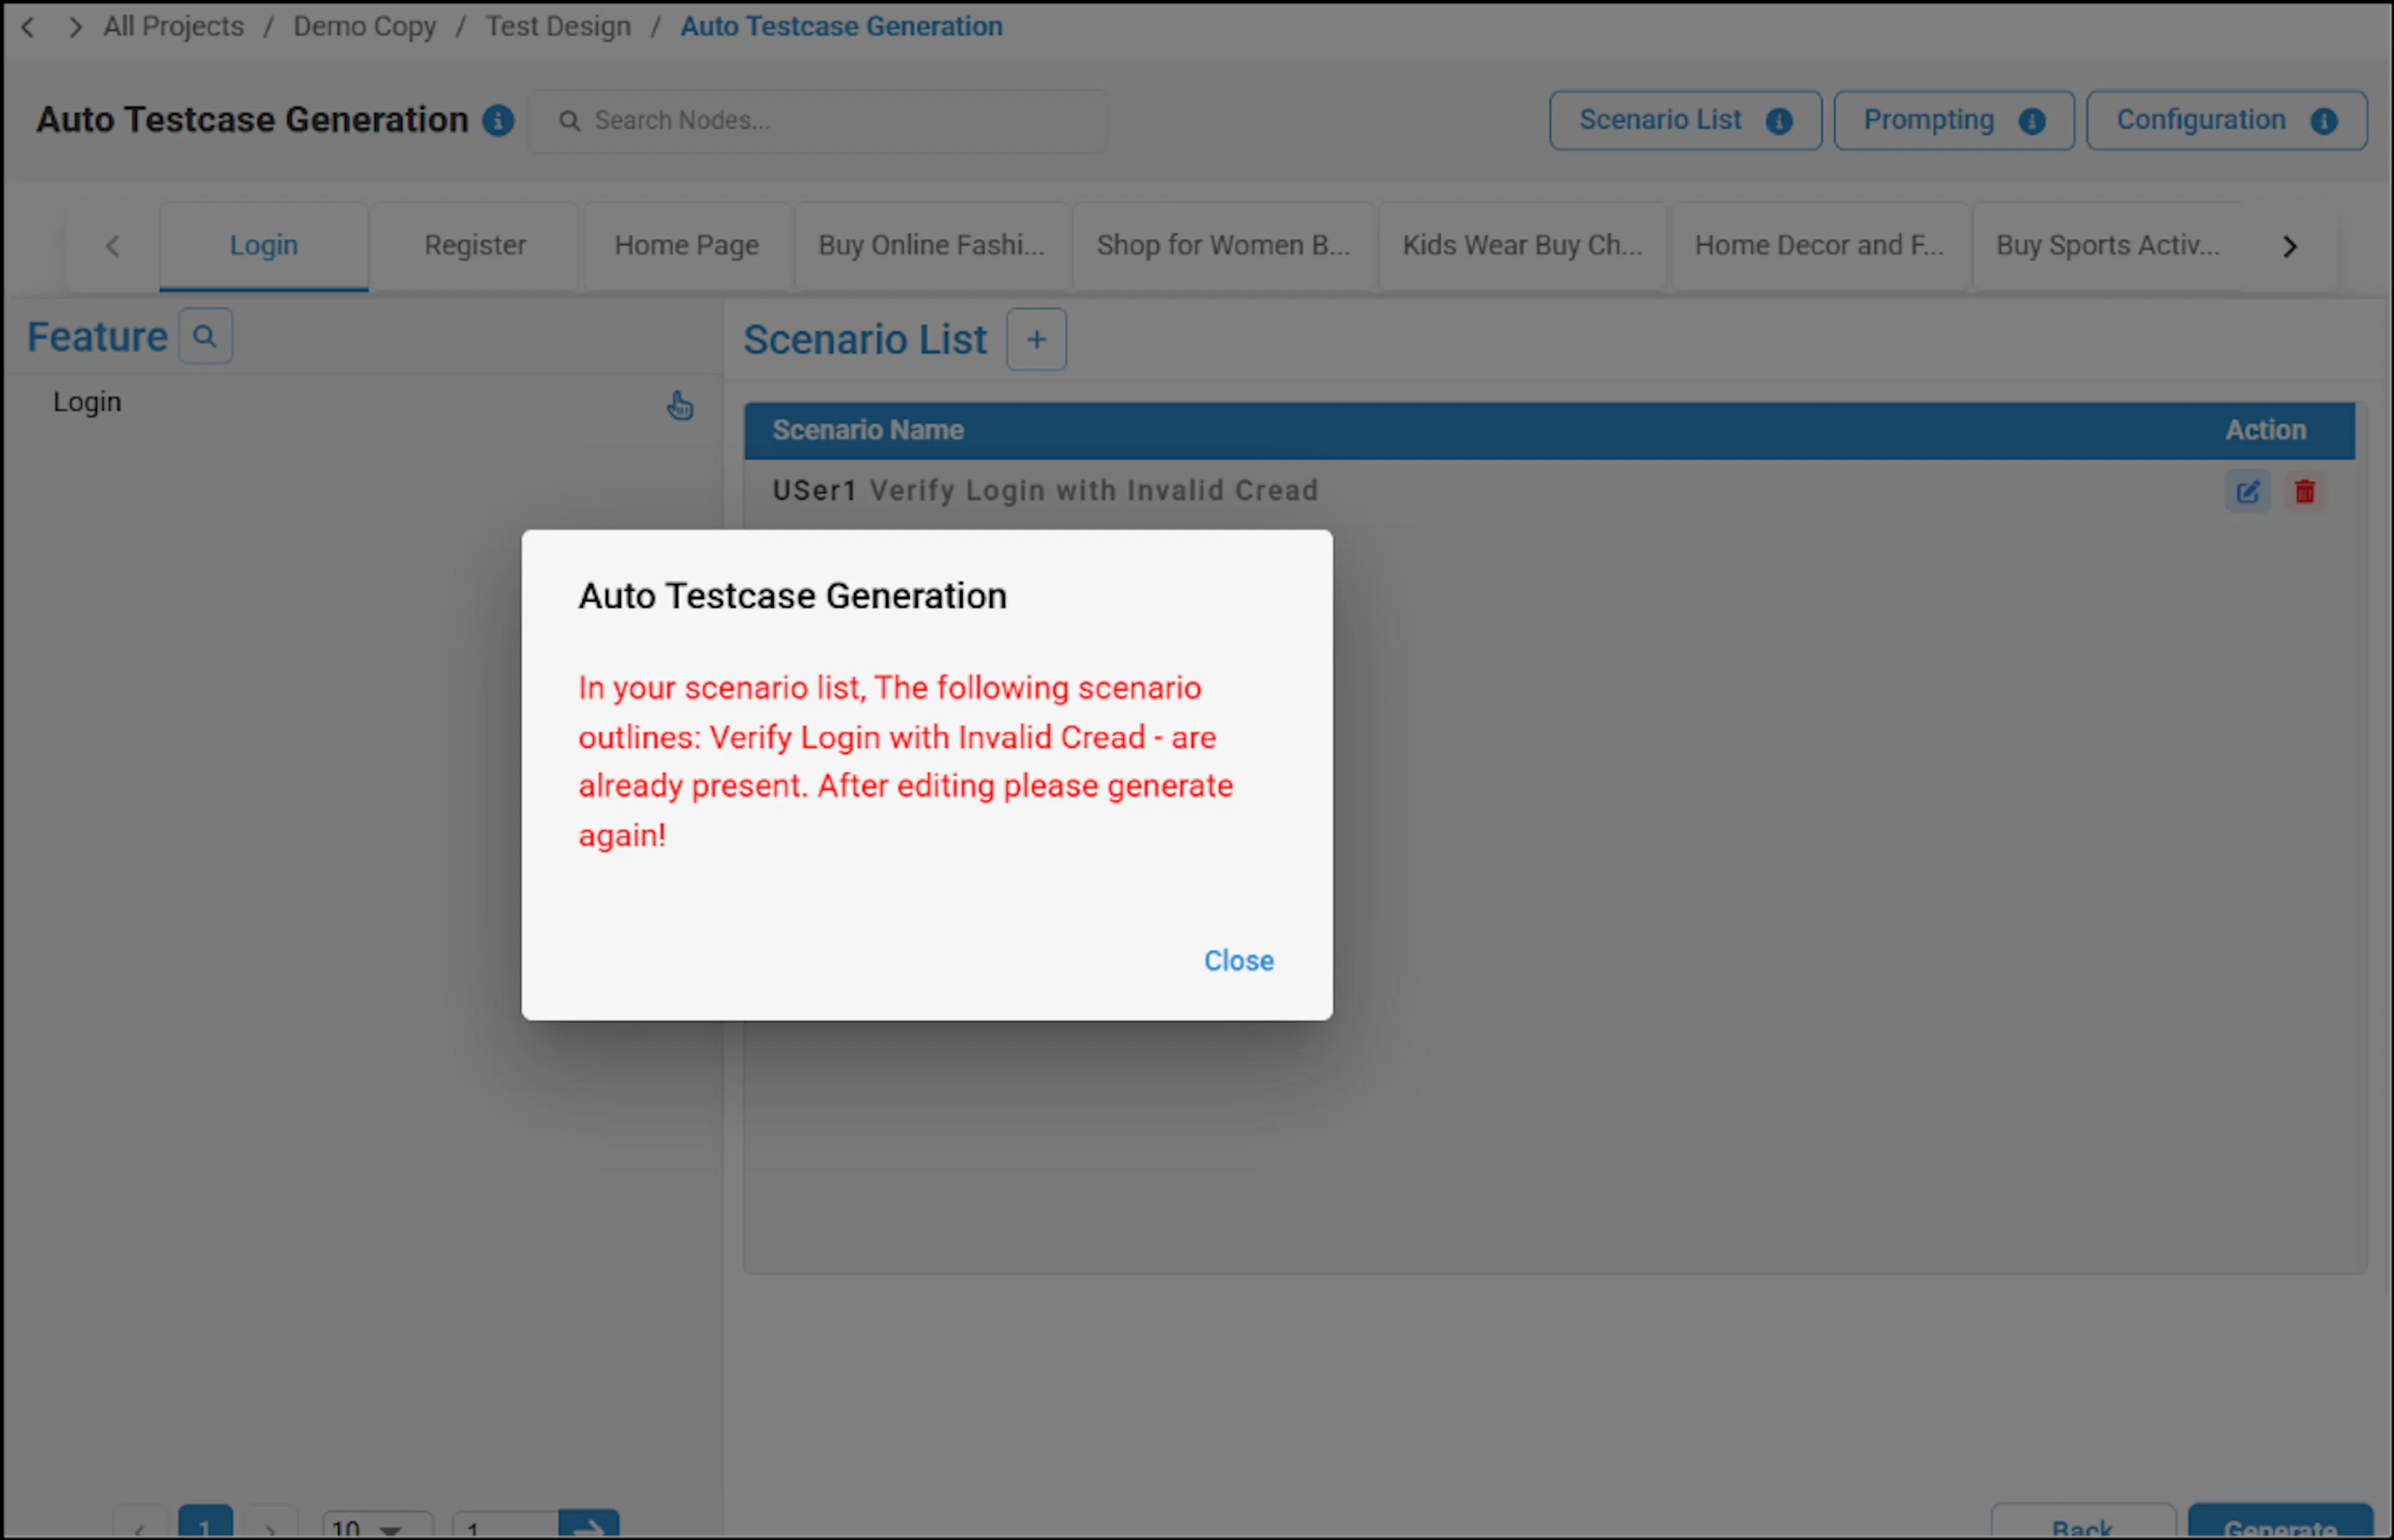Click the Feature search icon
Viewport: 2394px width, 1540px height.
tap(205, 336)
